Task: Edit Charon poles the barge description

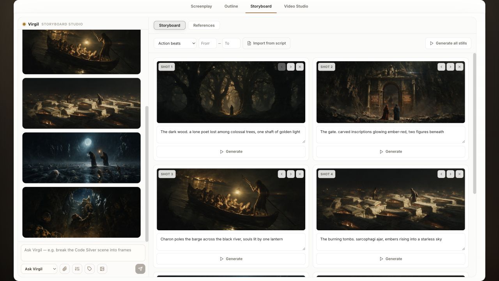Action: pos(231,242)
